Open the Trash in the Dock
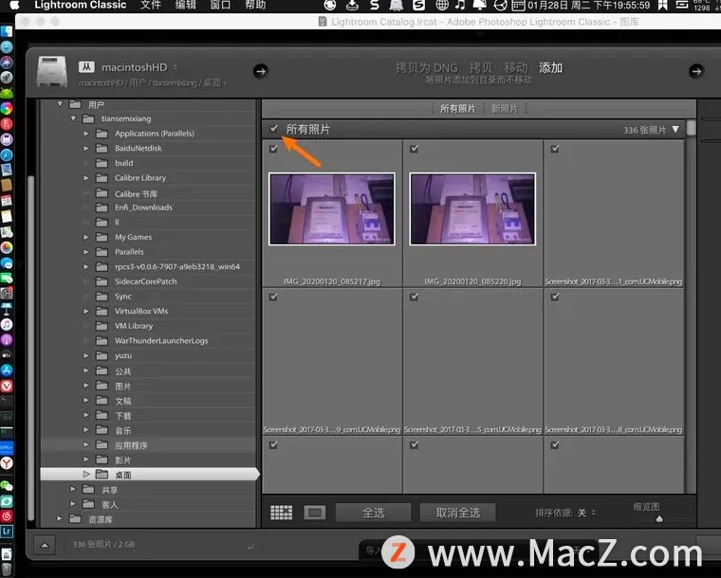721x578 pixels. click(x=7, y=570)
